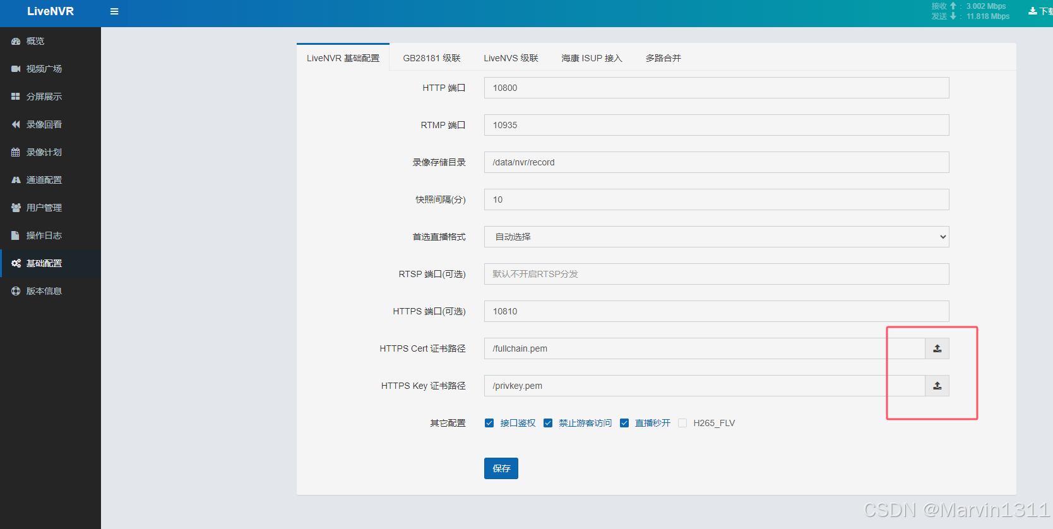Click the 用户管理 users icon
This screenshot has width=1053, height=529.
coord(16,208)
